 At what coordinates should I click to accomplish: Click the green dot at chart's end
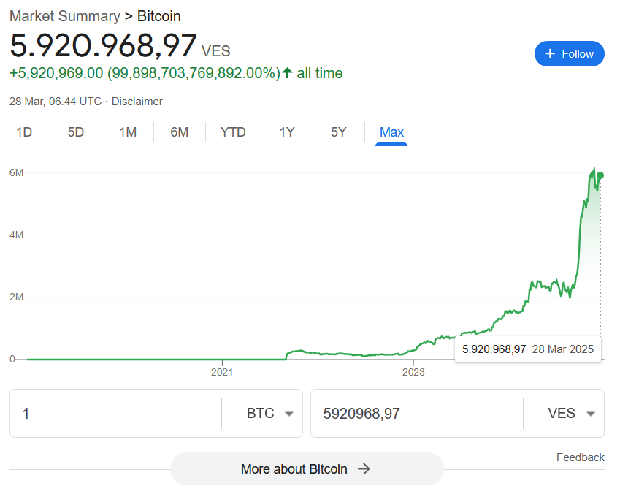click(600, 175)
